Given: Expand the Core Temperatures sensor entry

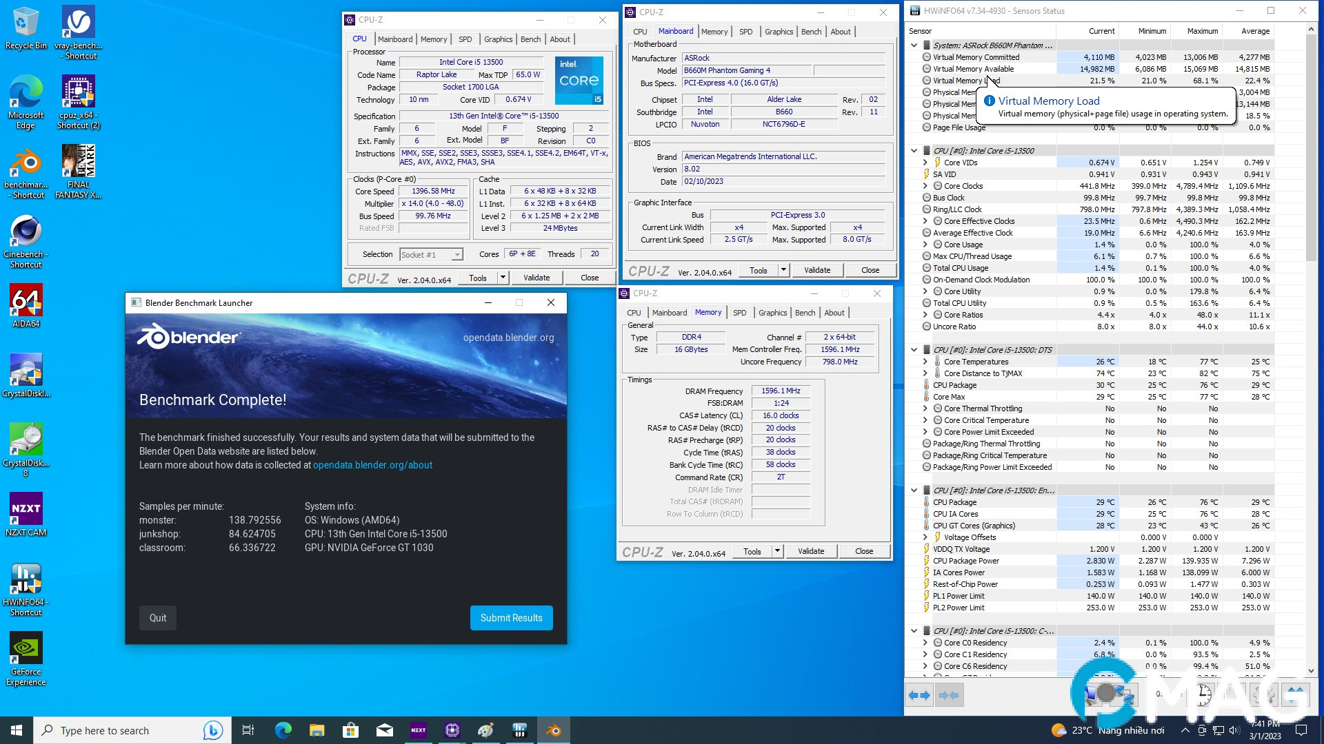Looking at the screenshot, I should [x=926, y=361].
